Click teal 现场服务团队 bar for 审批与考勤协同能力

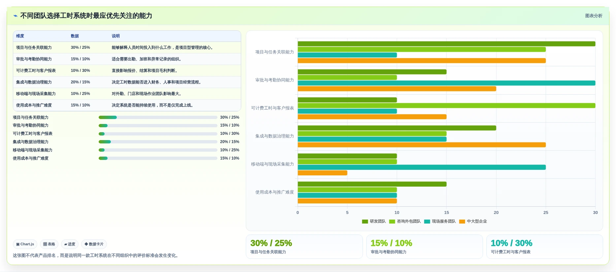pyautogui.click(x=446, y=83)
